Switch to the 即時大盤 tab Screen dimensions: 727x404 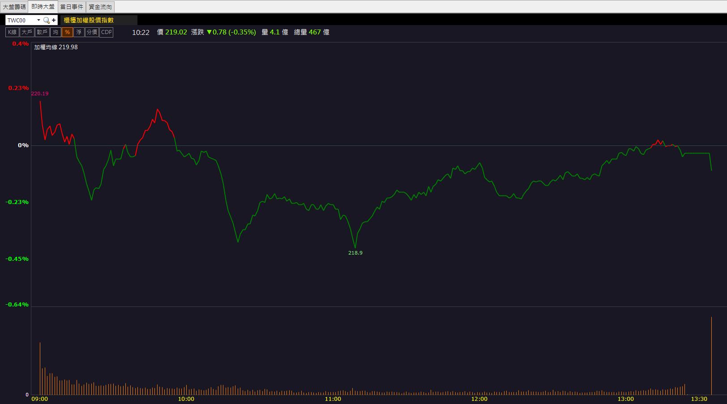tap(43, 7)
